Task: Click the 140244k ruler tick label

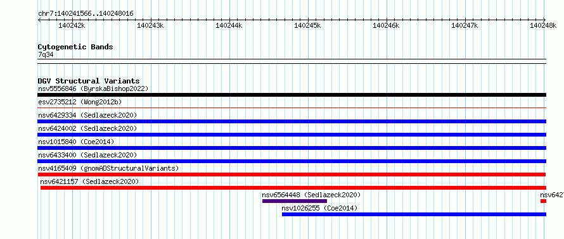Action: [x=229, y=25]
